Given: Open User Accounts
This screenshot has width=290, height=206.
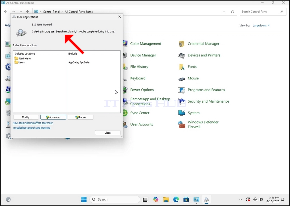Looking at the screenshot, I should (x=142, y=124).
